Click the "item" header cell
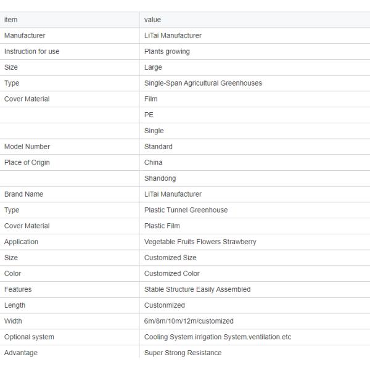This screenshot has height=370, width=370. coord(11,20)
